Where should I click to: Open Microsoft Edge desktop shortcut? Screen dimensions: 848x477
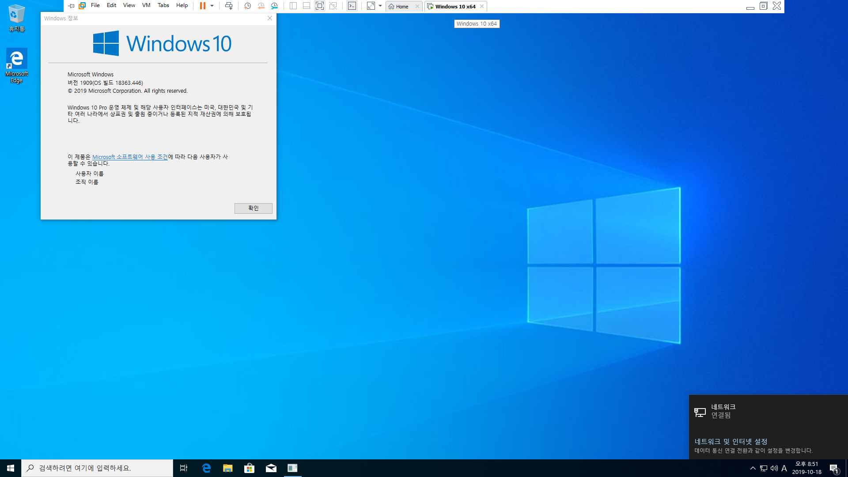pos(17,65)
